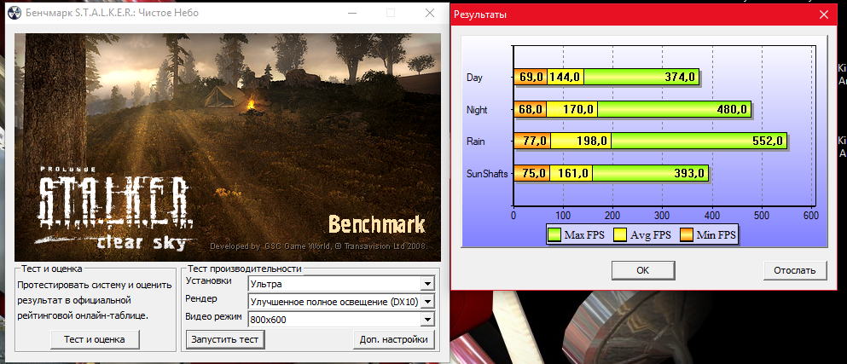Click the Night max FPS value 480,0

click(732, 110)
